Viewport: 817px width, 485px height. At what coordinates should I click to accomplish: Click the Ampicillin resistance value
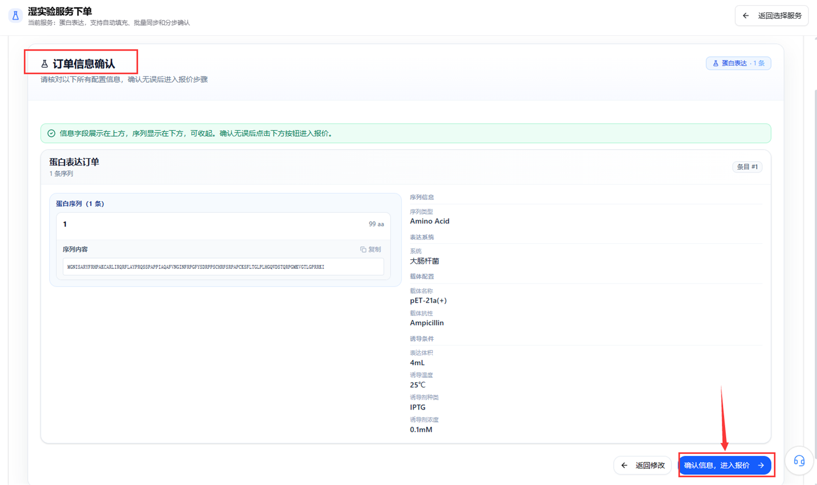pos(427,323)
